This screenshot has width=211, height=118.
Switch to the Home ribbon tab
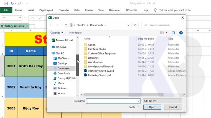coord(18,10)
